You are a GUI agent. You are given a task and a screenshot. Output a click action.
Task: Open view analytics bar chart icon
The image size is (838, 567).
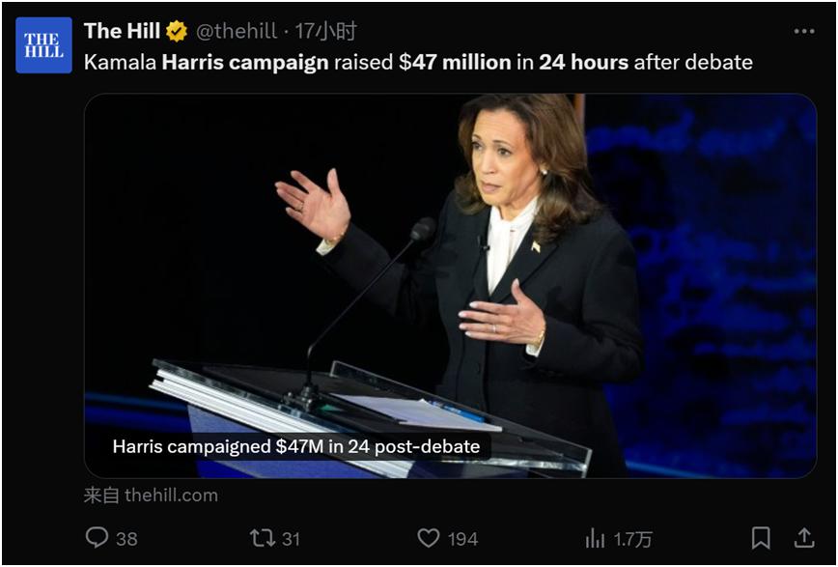click(x=595, y=538)
